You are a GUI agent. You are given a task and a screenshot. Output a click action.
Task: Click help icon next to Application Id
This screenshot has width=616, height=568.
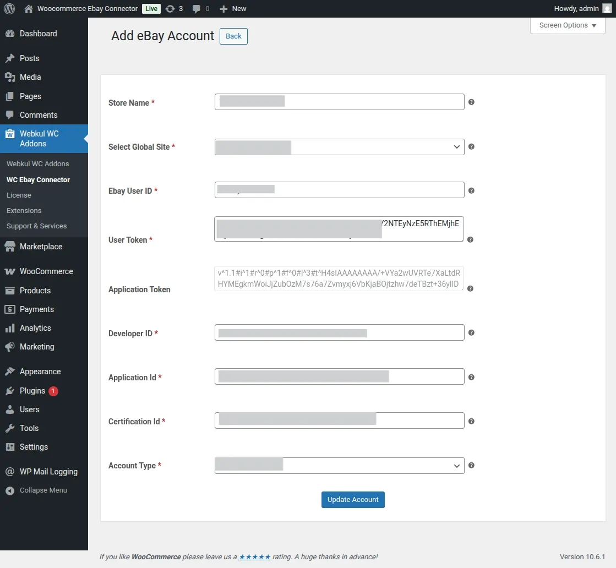(x=471, y=377)
